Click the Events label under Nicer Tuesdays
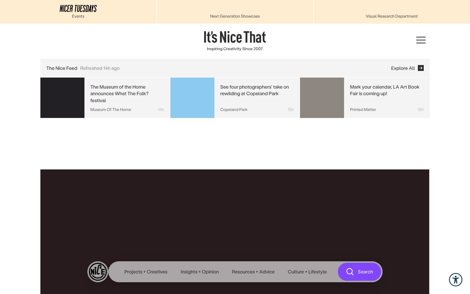 [x=78, y=16]
